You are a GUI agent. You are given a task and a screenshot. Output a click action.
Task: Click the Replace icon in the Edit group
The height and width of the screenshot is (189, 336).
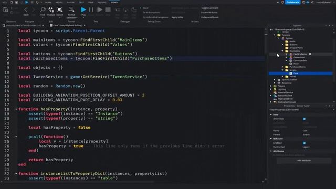51,9
